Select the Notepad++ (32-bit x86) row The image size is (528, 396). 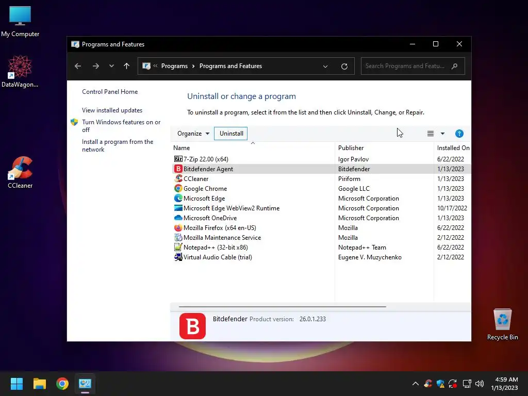point(321,247)
